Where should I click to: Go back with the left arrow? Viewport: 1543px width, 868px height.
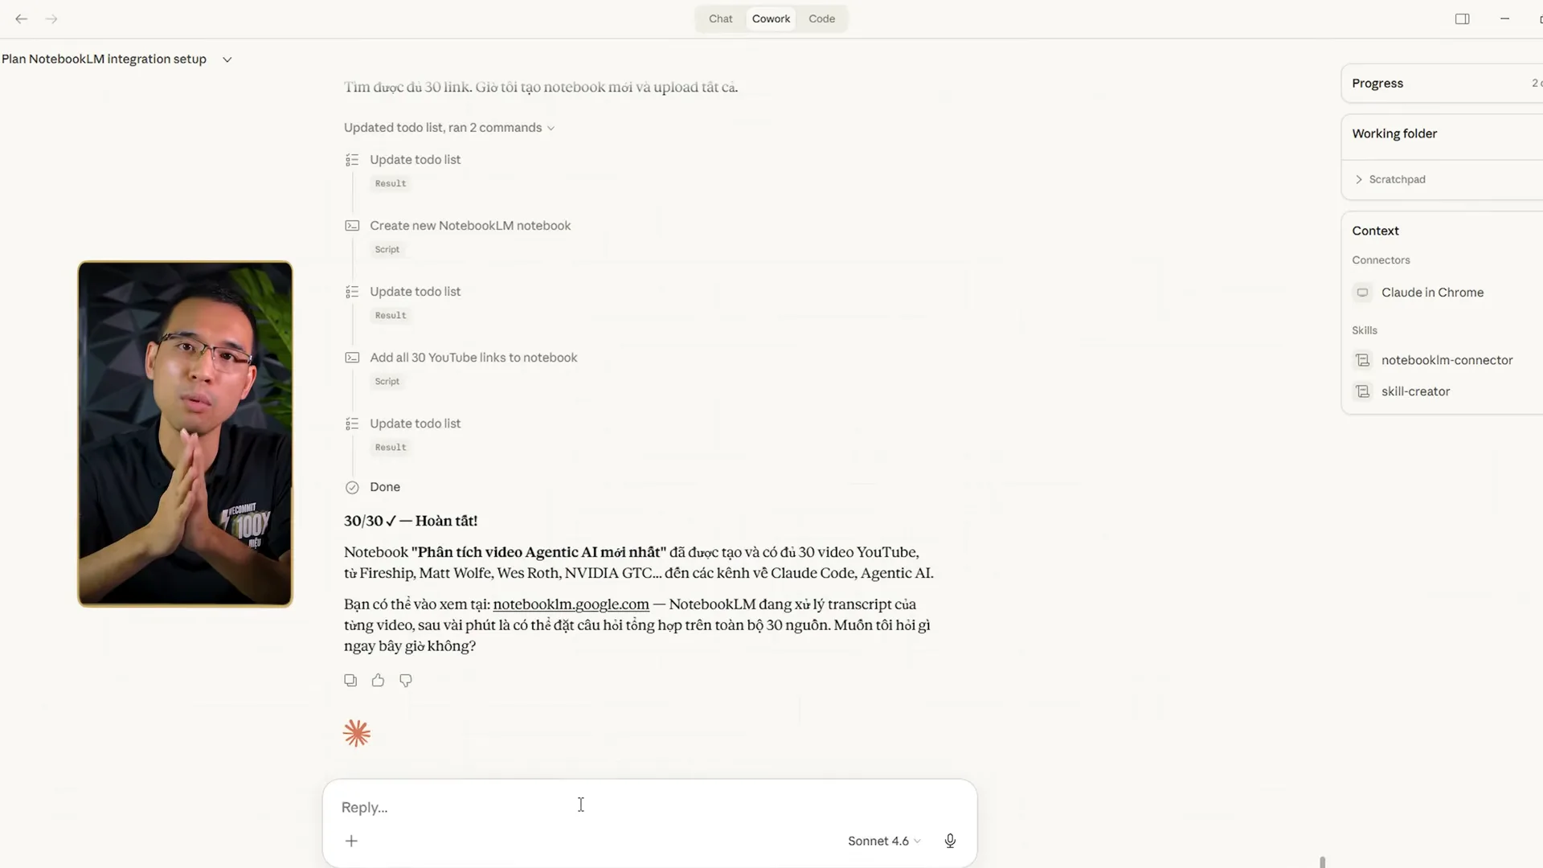pos(22,18)
